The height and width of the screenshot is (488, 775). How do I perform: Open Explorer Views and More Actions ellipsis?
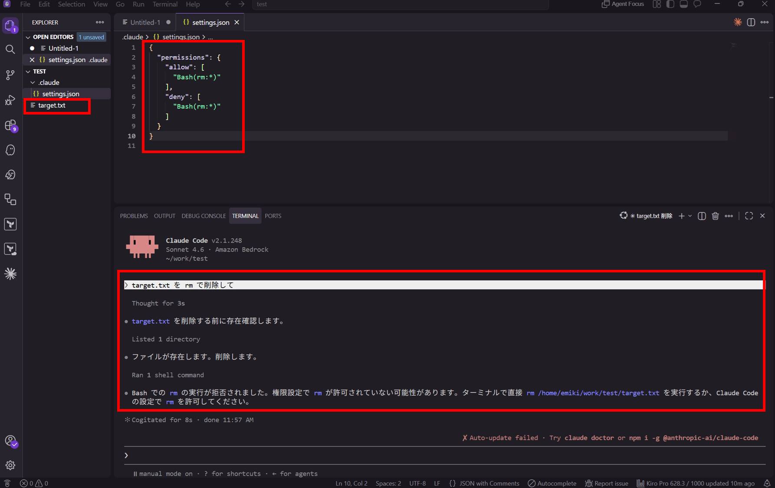tap(100, 22)
